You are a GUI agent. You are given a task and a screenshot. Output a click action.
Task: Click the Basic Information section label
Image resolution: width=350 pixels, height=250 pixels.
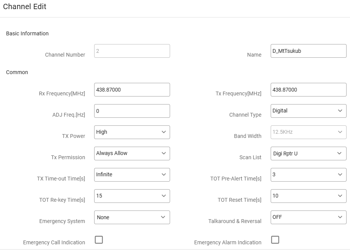click(27, 33)
